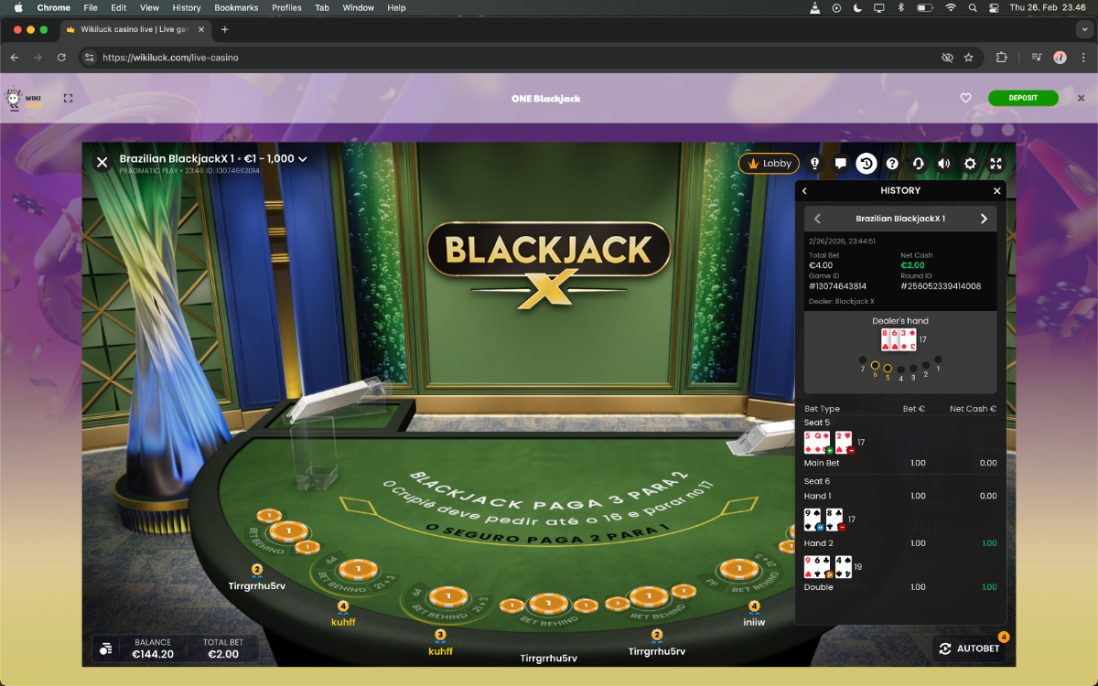Click the chip stack icon beside Balance
The width and height of the screenshot is (1098, 686).
click(x=106, y=648)
